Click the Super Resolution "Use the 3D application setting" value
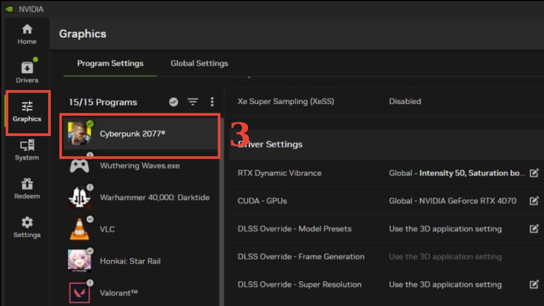 [x=445, y=284]
